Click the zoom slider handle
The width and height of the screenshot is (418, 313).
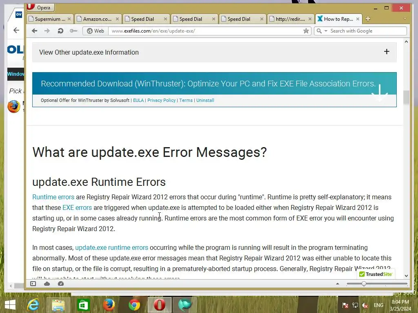pos(364,284)
